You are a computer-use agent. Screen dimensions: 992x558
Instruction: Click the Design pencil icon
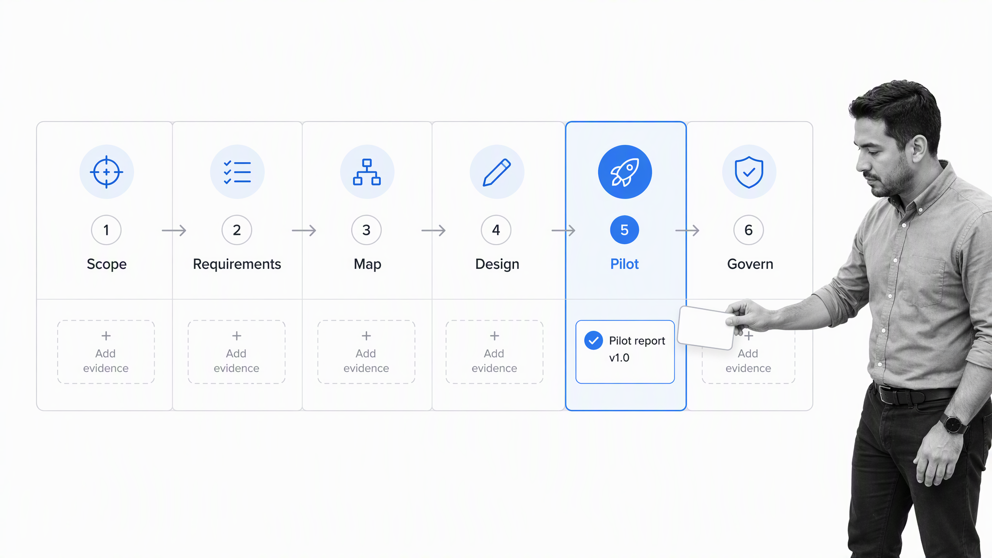pyautogui.click(x=496, y=172)
